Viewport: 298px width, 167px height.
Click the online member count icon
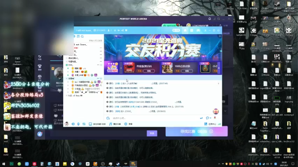click(110, 30)
